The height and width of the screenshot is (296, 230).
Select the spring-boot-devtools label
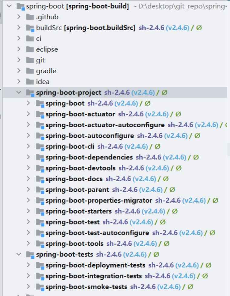point(80,168)
